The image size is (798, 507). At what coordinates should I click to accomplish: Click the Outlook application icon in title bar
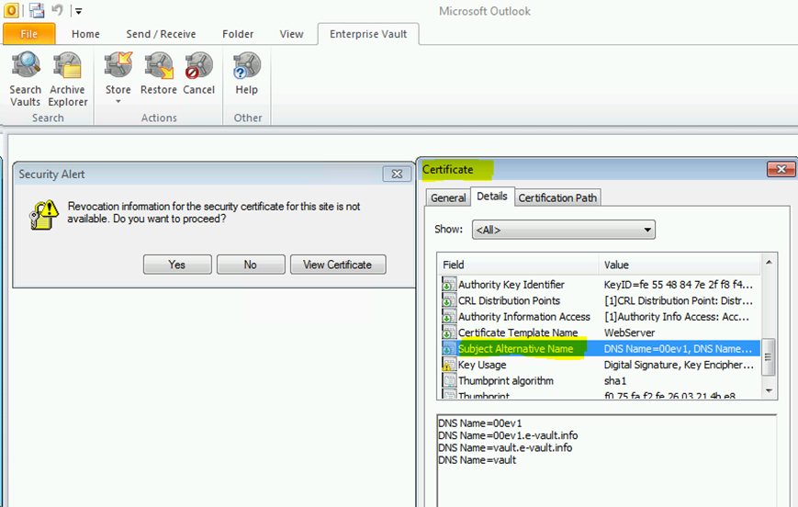(x=11, y=10)
